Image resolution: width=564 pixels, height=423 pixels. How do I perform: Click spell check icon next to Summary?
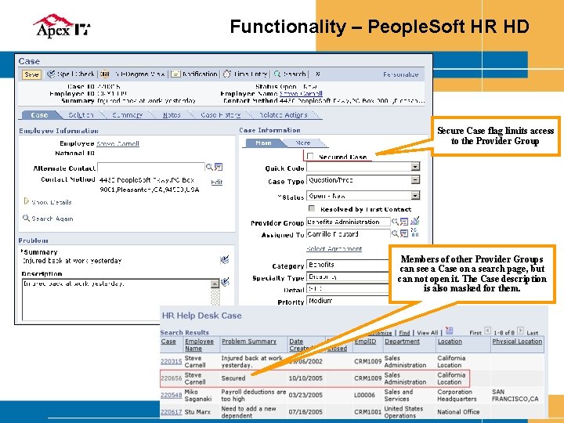click(x=225, y=259)
